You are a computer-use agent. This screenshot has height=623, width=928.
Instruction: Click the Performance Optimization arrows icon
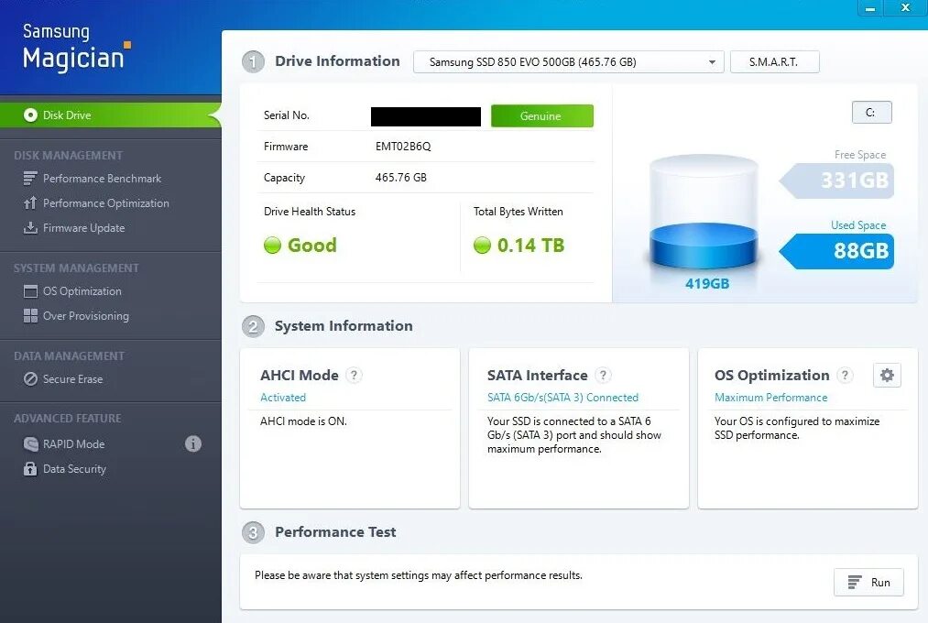click(30, 203)
